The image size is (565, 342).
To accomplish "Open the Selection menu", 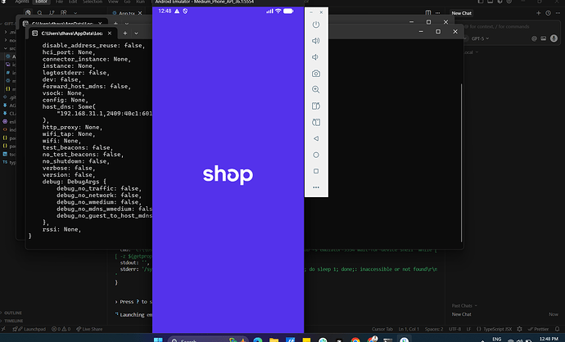I will [93, 2].
